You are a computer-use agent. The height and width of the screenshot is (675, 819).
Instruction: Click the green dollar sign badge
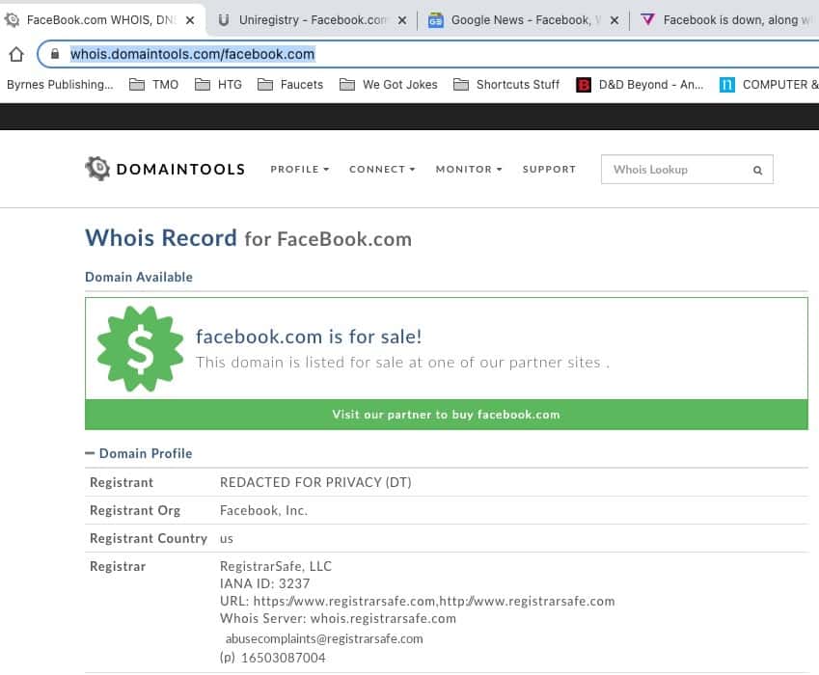pos(140,349)
